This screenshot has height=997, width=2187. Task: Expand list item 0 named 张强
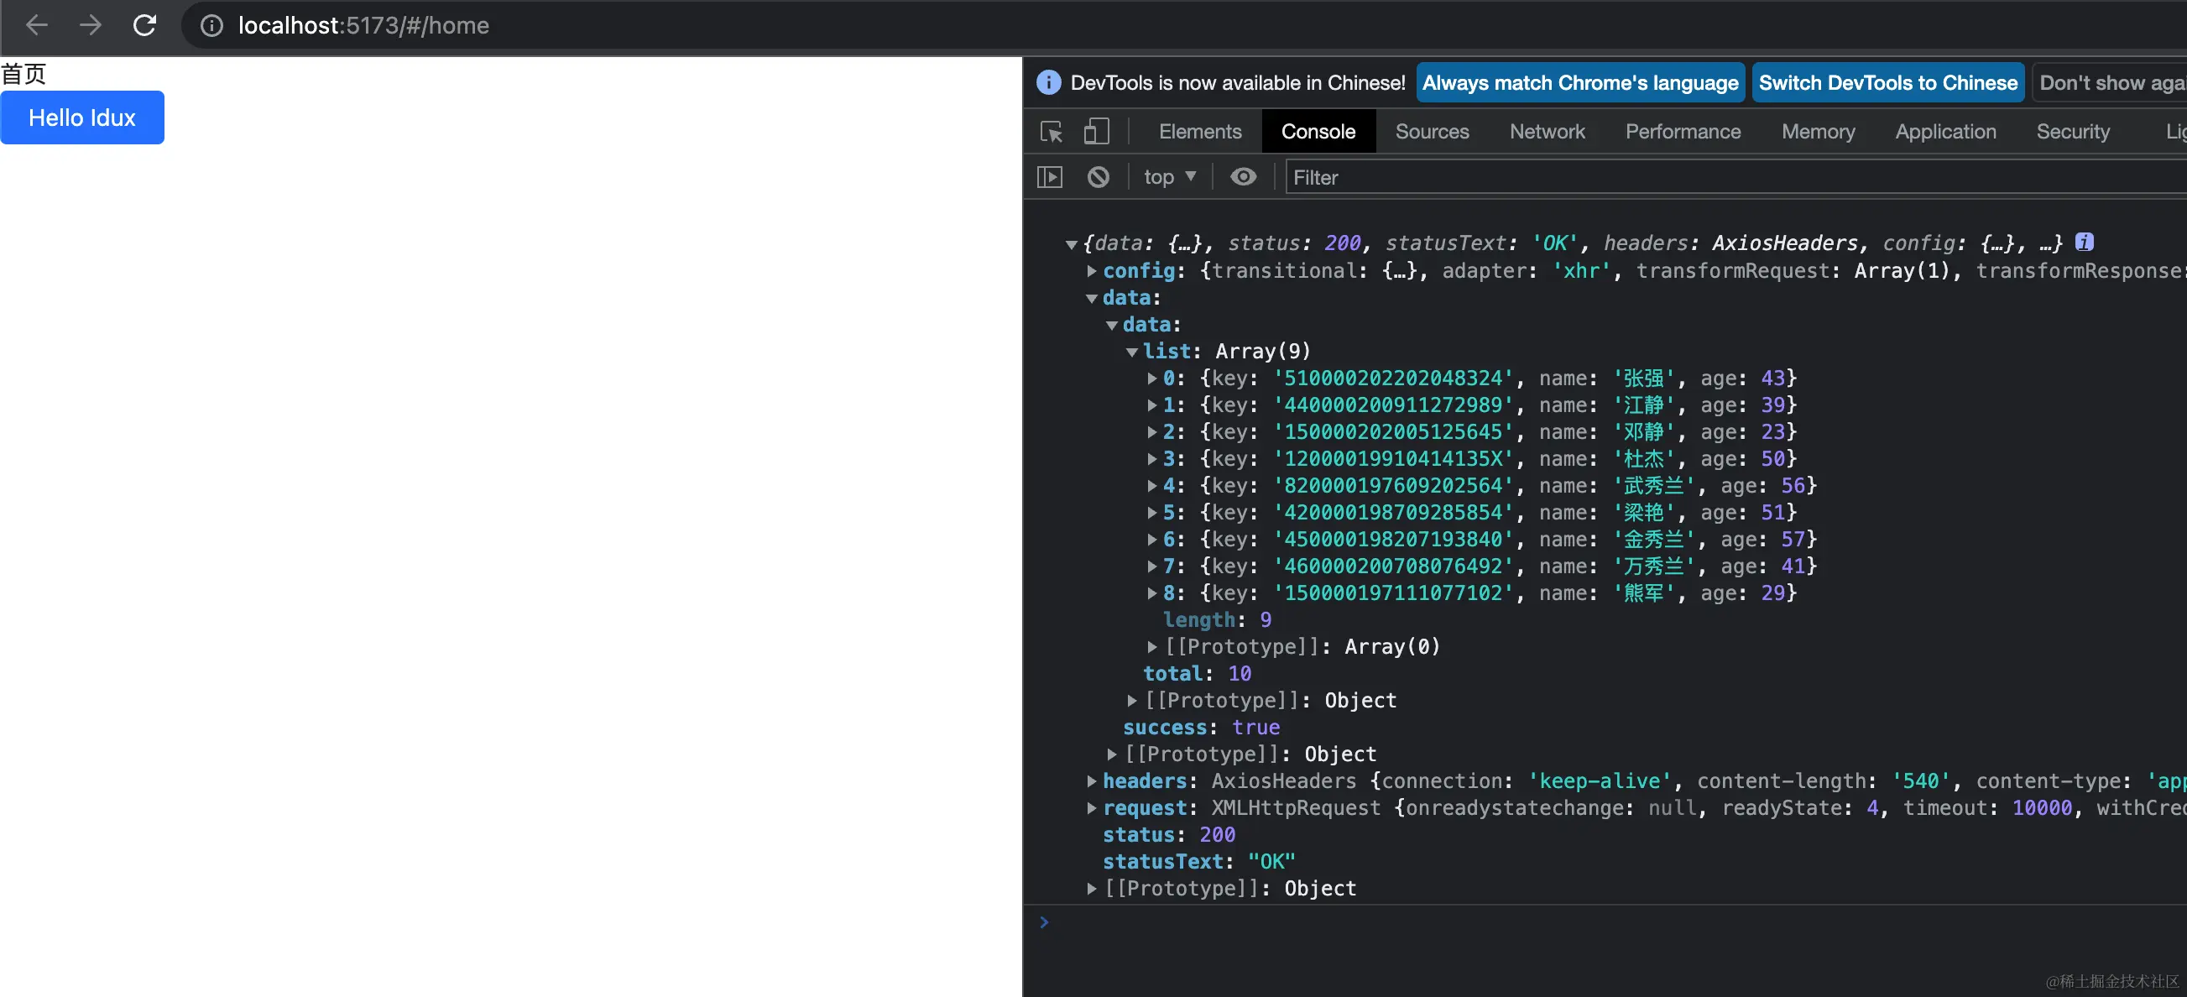coord(1152,378)
